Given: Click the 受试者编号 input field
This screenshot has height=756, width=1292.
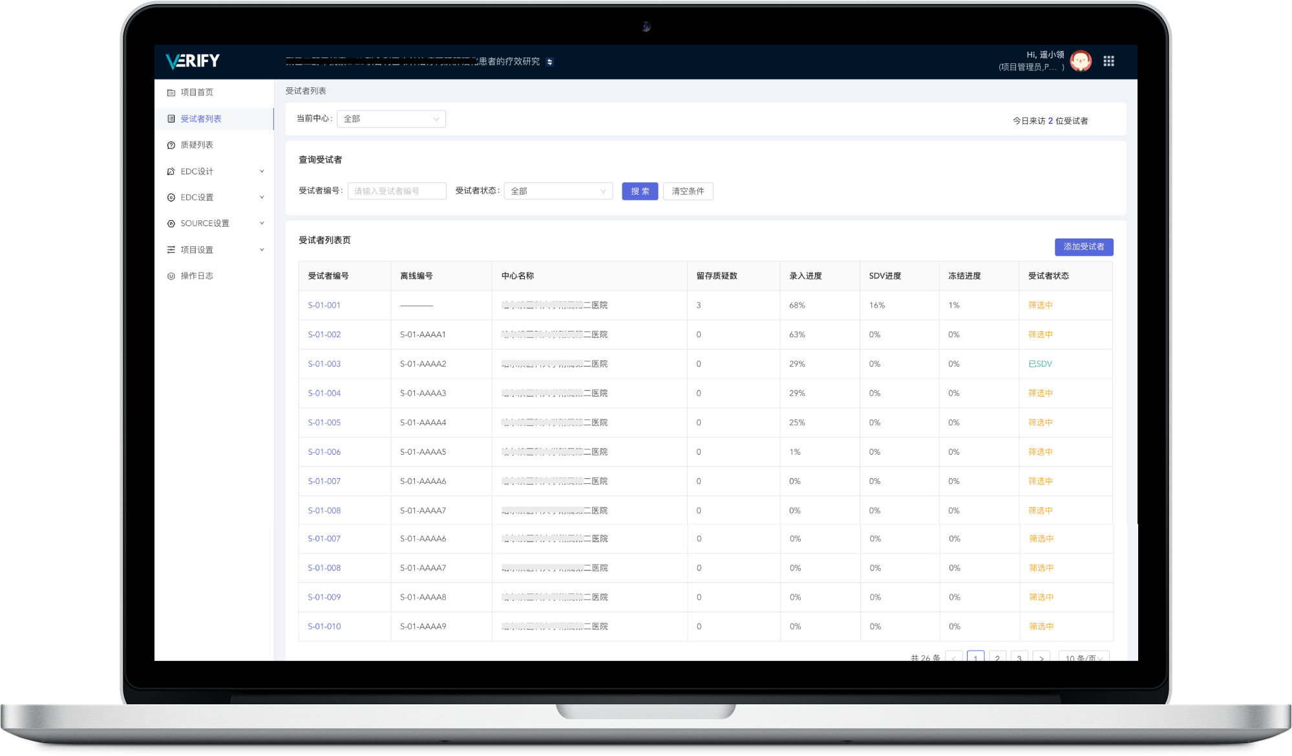Looking at the screenshot, I should (397, 191).
